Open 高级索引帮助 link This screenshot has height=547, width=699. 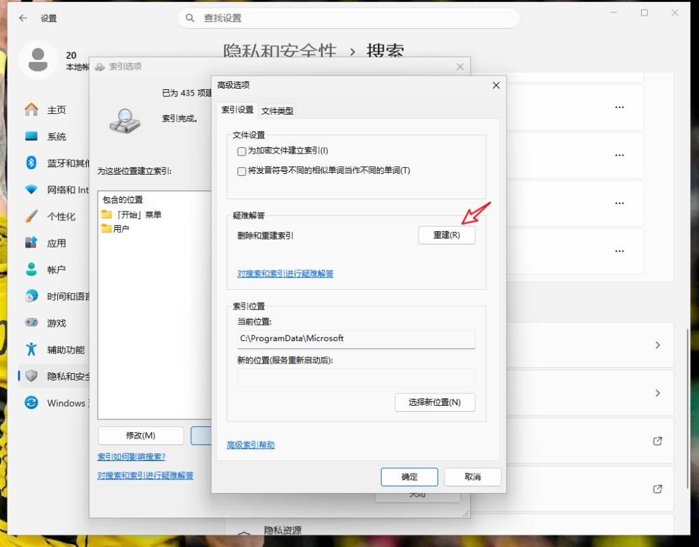point(251,445)
